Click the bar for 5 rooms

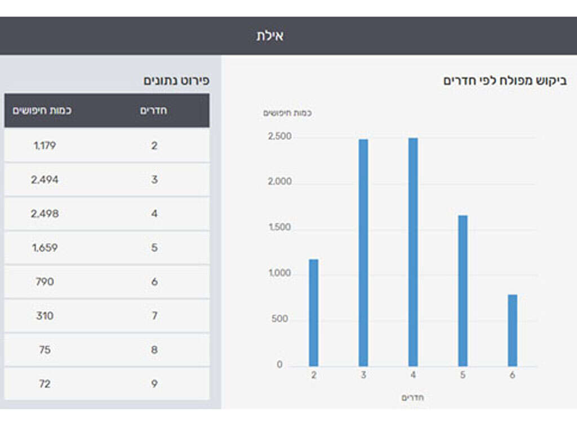pyautogui.click(x=463, y=290)
